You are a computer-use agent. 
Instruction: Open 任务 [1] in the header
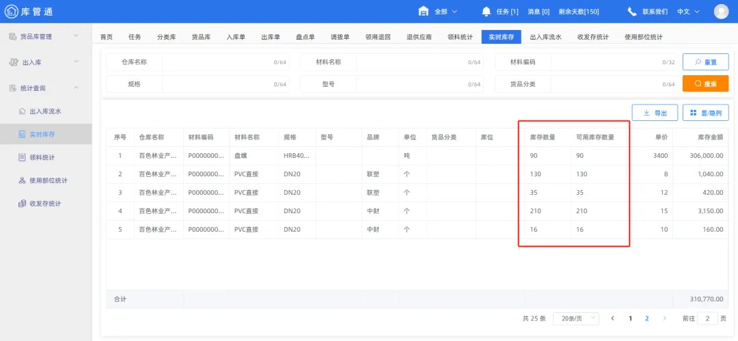pyautogui.click(x=507, y=12)
